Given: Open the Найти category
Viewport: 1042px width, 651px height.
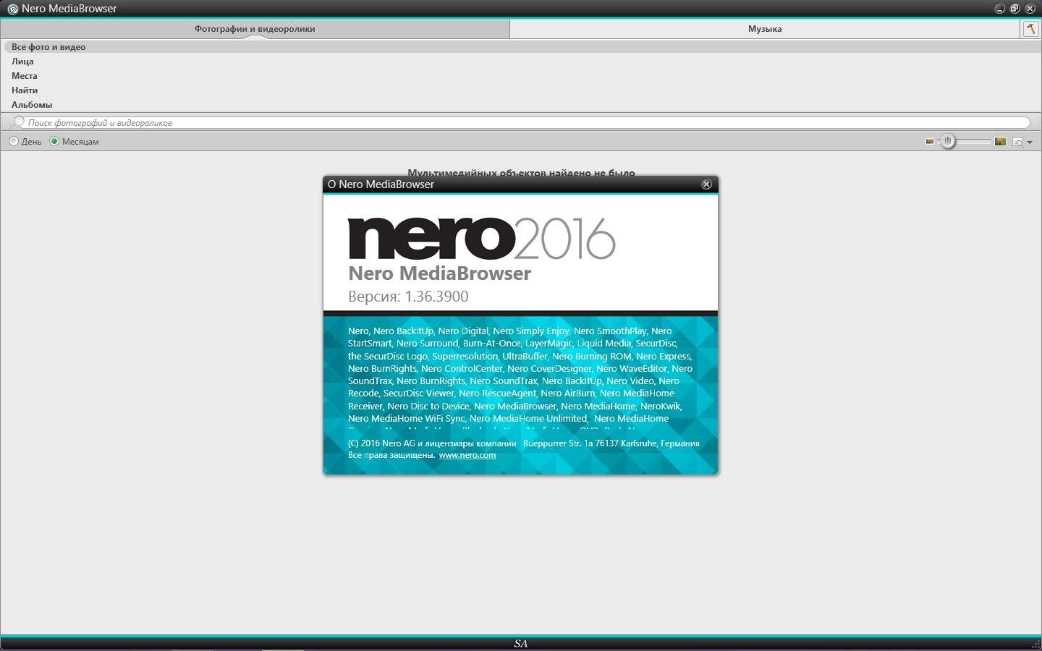Looking at the screenshot, I should click(x=25, y=90).
